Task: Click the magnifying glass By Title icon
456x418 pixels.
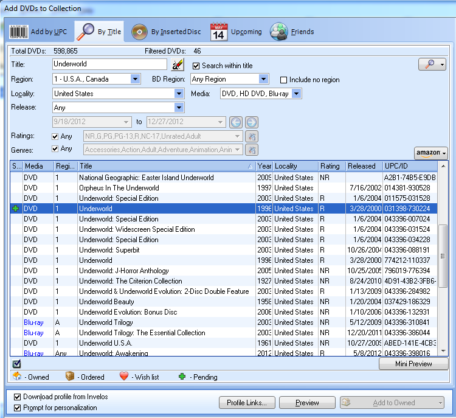Action: [x=85, y=32]
